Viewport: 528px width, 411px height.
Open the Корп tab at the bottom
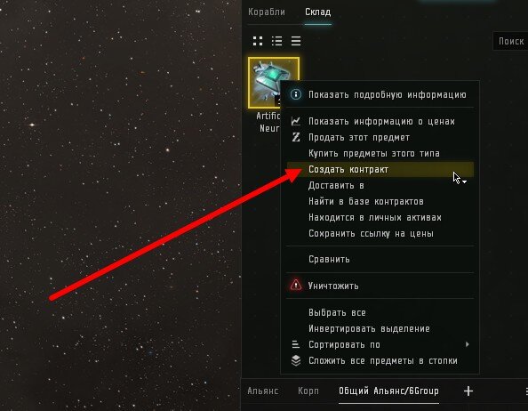[308, 391]
